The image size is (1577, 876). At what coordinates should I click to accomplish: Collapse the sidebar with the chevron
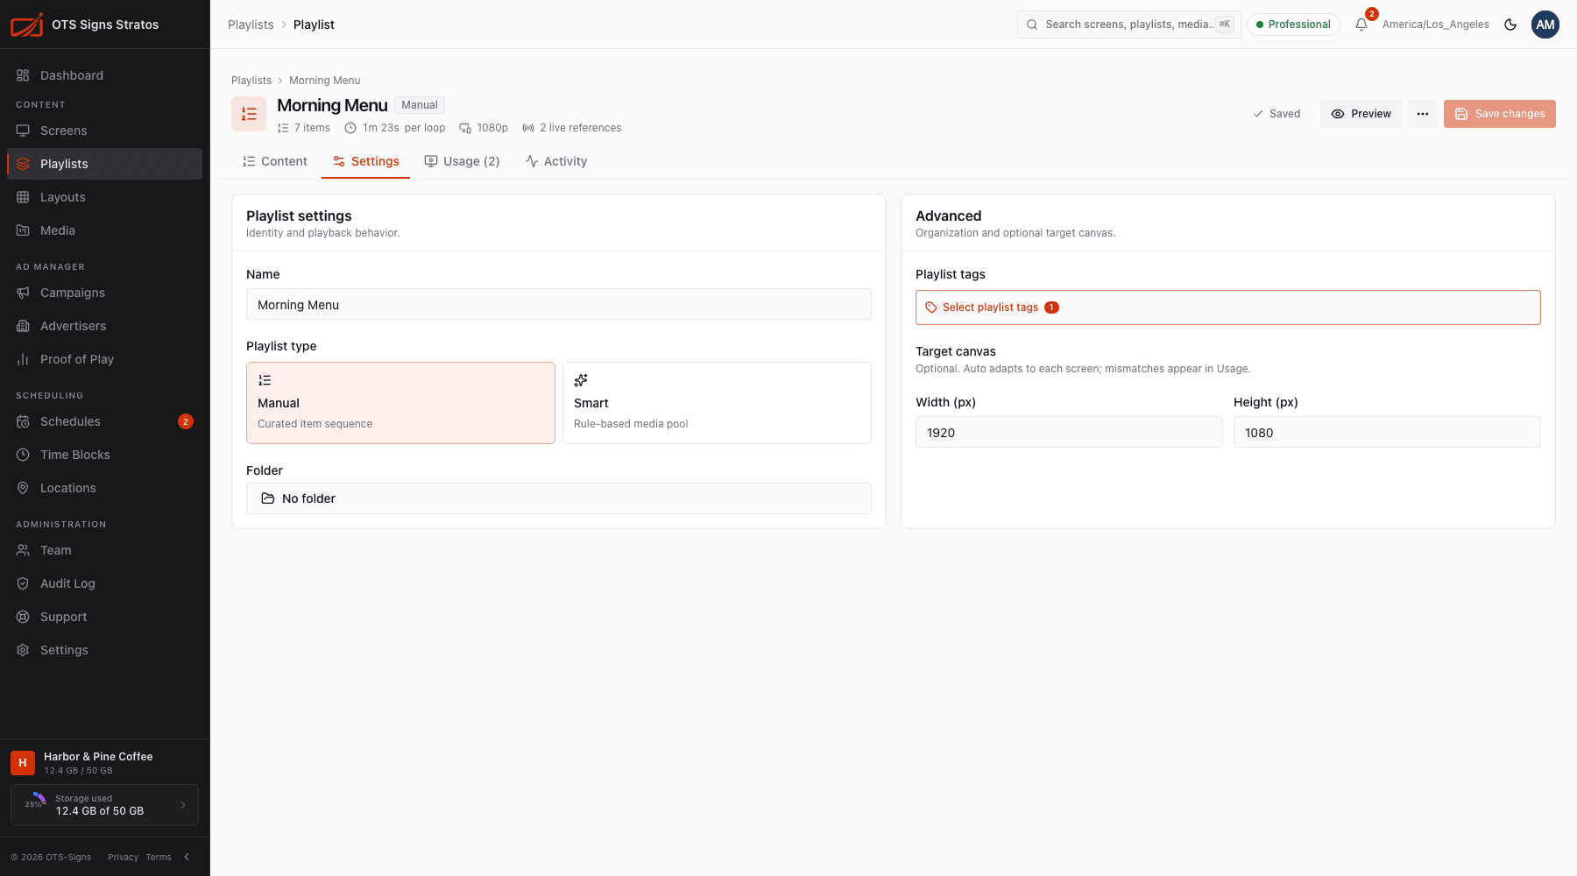[187, 857]
